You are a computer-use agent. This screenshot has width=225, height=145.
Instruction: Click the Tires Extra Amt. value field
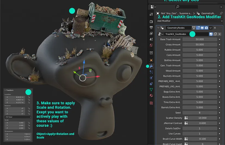[x=200, y=102]
